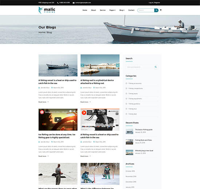Click Read more arrow of fishing reel post
This screenshot has height=189, width=200.
click(x=90, y=102)
